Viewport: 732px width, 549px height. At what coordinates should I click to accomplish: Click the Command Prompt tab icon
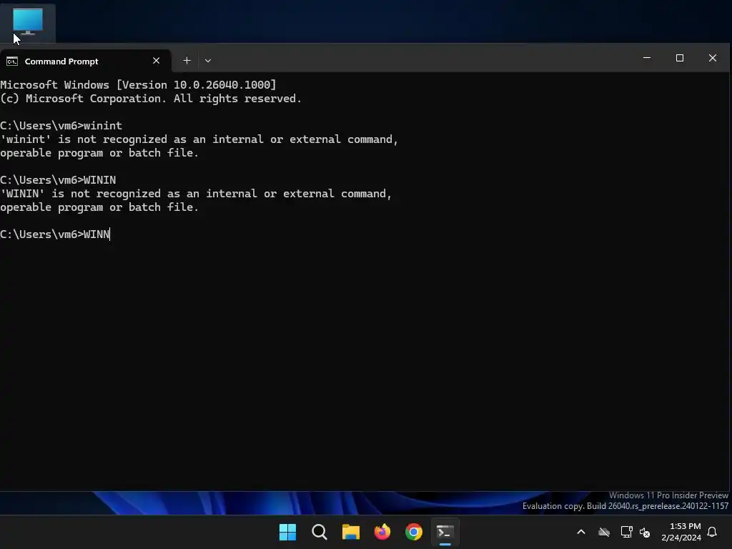point(12,61)
